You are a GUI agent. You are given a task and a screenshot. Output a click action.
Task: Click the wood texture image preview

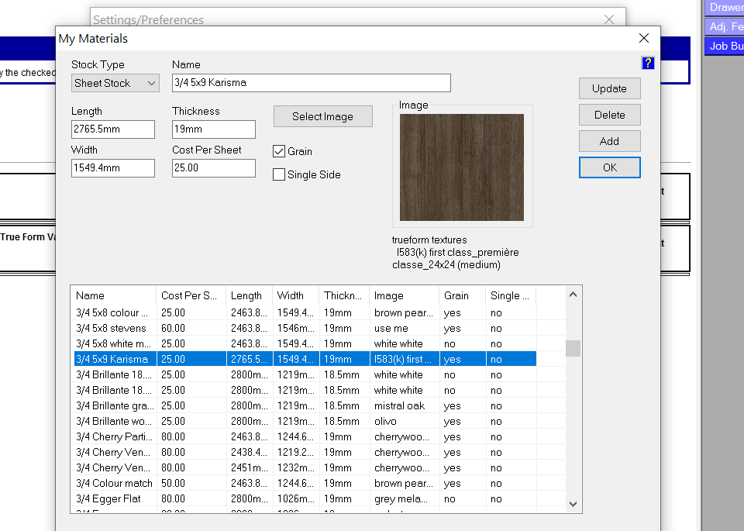[461, 167]
